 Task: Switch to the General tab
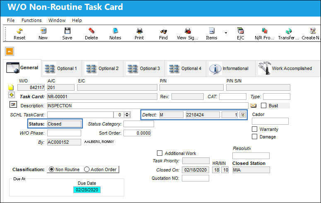22,68
